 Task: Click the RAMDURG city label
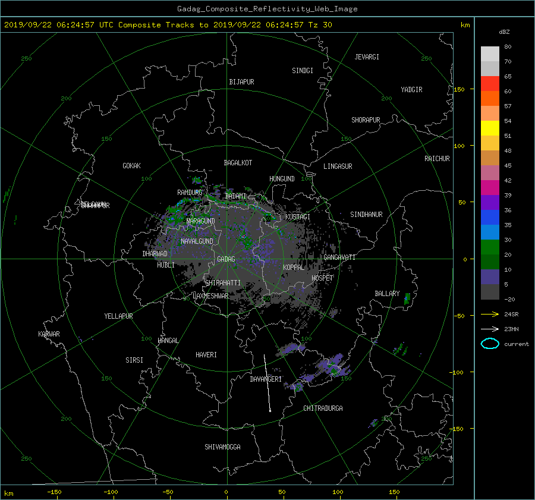[x=190, y=193]
